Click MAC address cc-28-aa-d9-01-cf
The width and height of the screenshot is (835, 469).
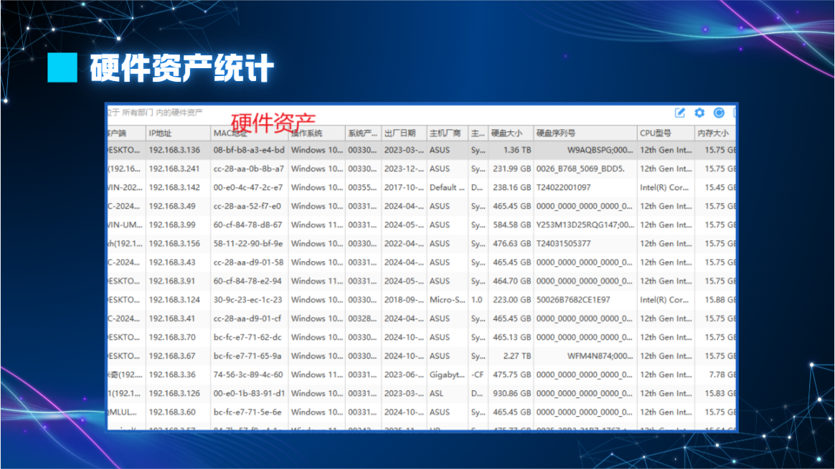click(247, 318)
